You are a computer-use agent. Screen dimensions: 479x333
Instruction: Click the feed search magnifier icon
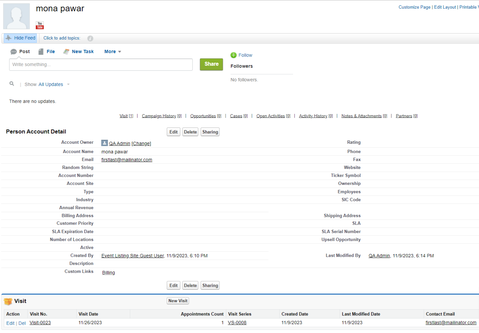12,84
